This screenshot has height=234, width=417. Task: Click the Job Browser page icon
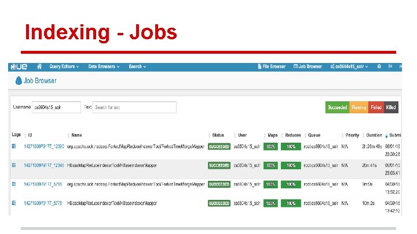point(19,81)
